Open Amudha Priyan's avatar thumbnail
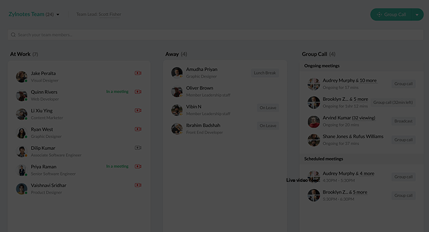The height and width of the screenshot is (232, 429). tap(177, 72)
